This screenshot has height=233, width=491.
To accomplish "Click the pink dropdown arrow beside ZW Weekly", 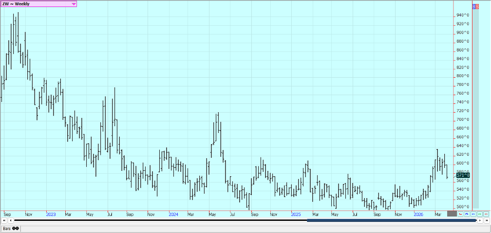I will tap(74, 4).
